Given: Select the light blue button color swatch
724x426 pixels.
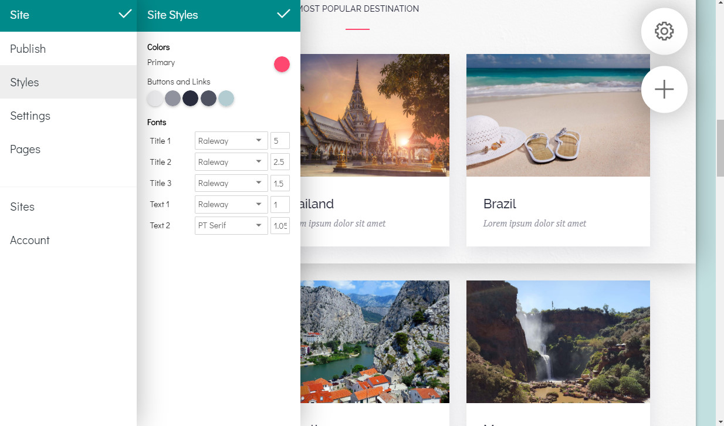Looking at the screenshot, I should pyautogui.click(x=226, y=99).
